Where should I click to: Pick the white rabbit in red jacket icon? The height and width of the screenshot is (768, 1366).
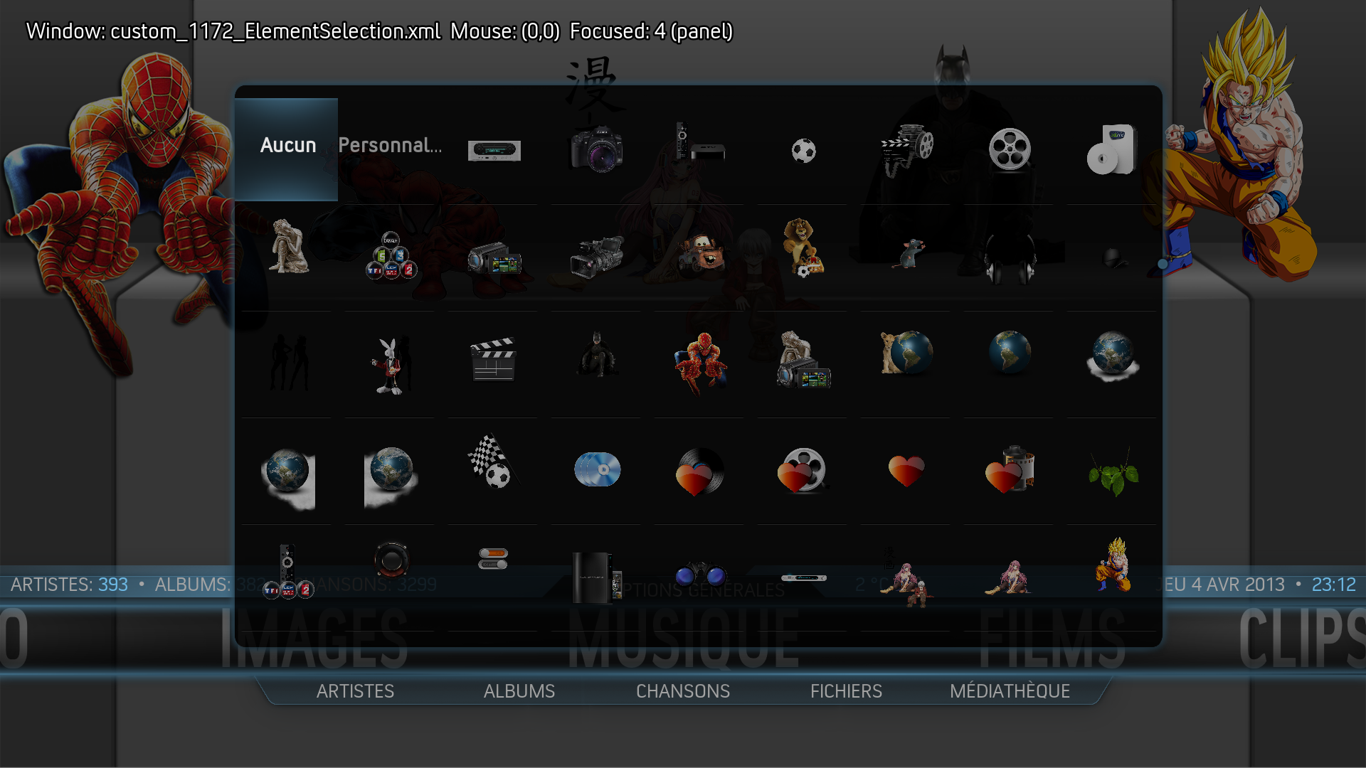coord(390,366)
